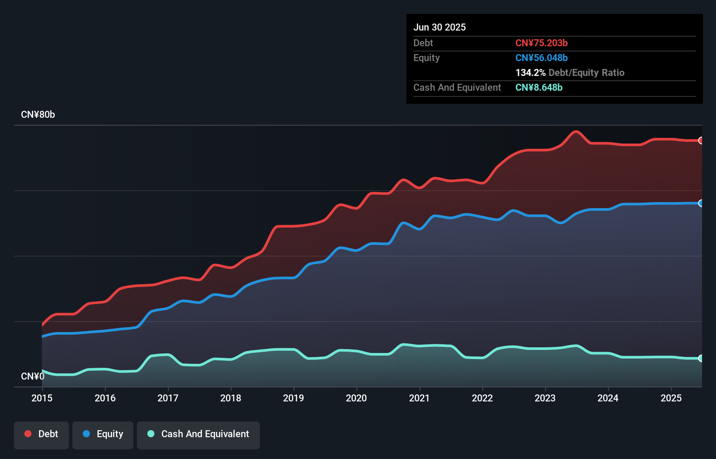Screen dimensions: 716x459
Task: Click the blue Equity legend dot
Action: [88, 434]
